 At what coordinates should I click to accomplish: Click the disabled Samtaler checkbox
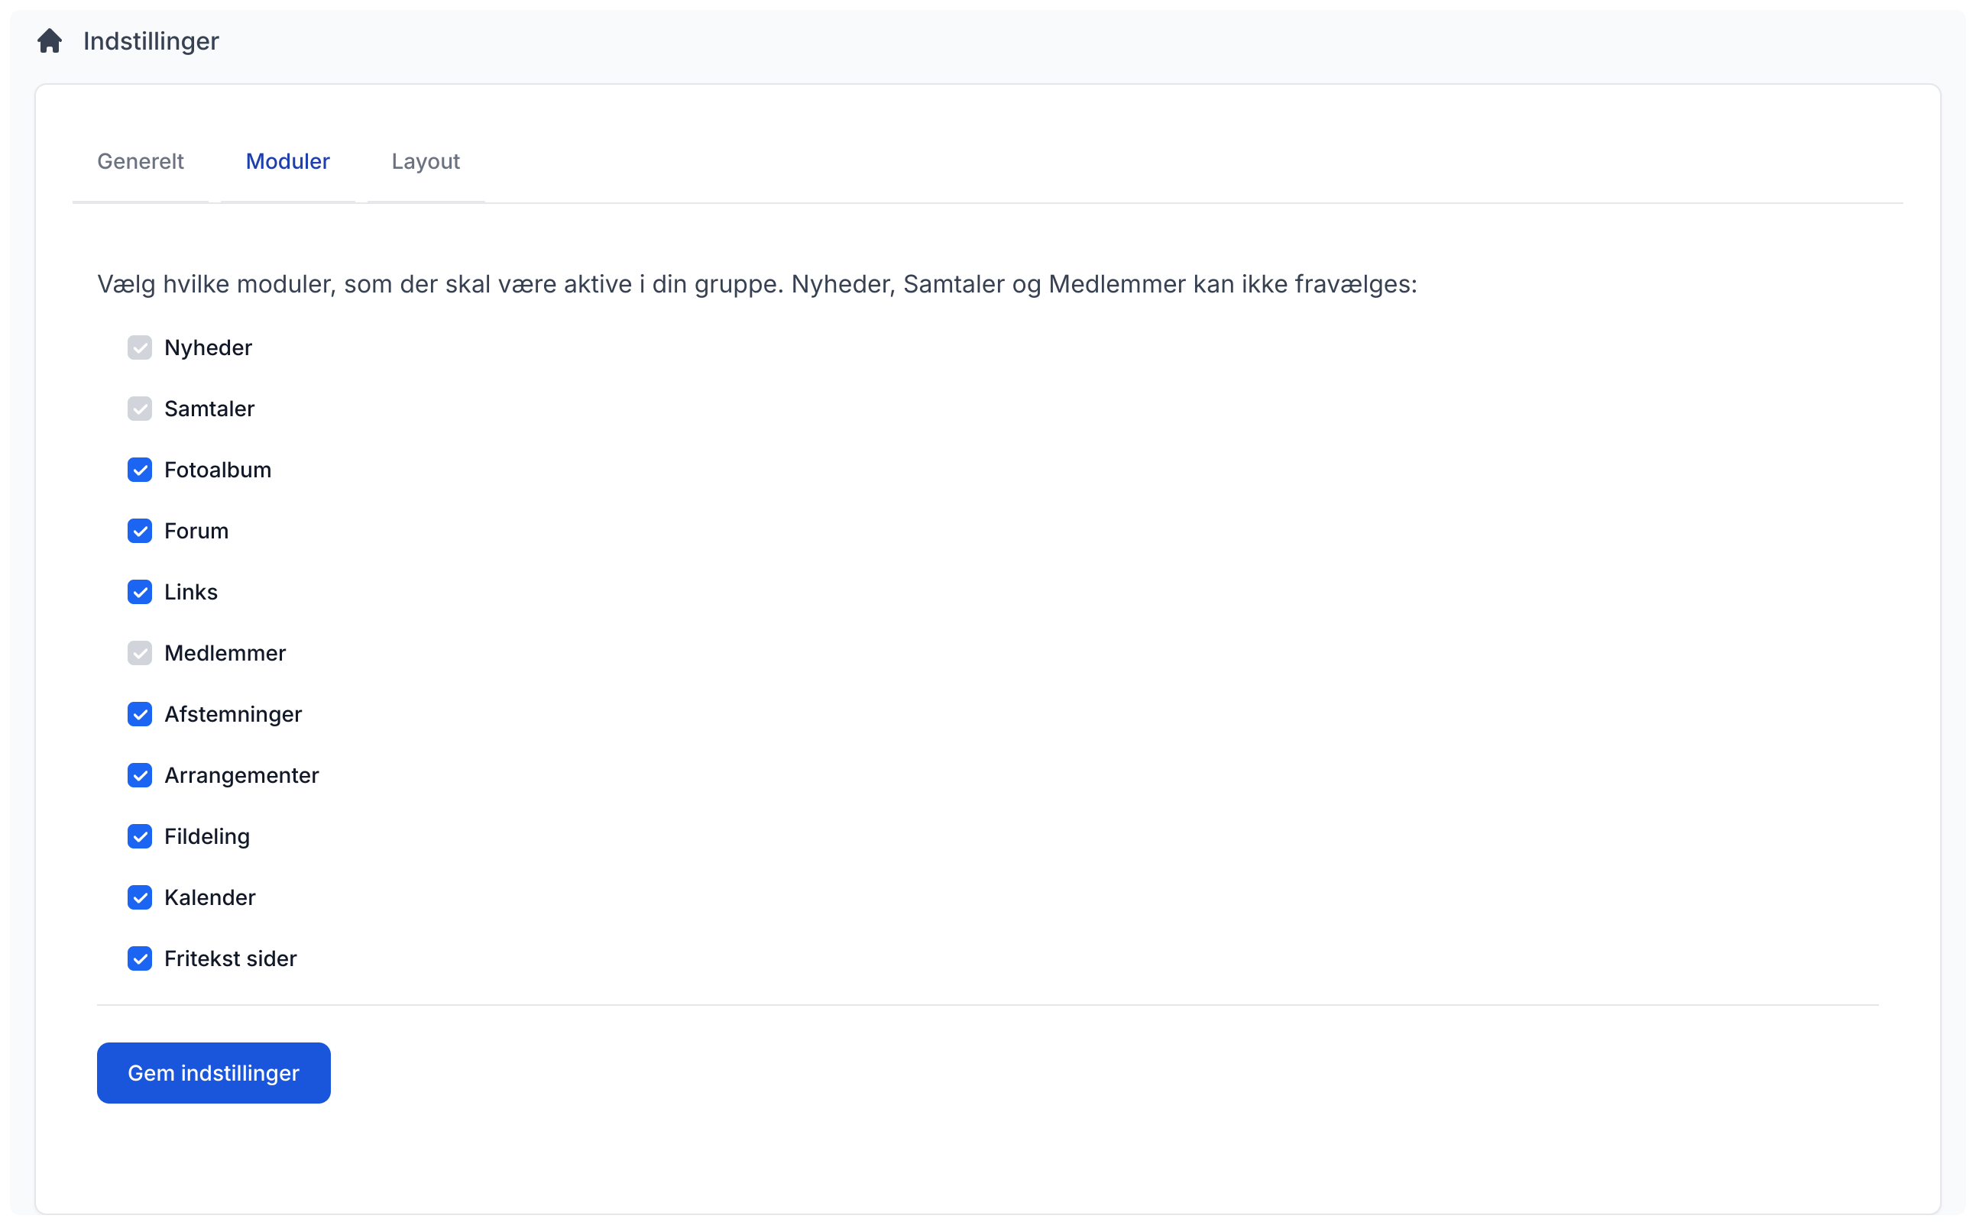[x=139, y=409]
